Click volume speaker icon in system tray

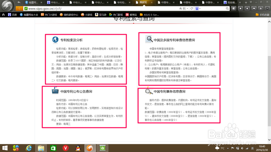coord(242,148)
